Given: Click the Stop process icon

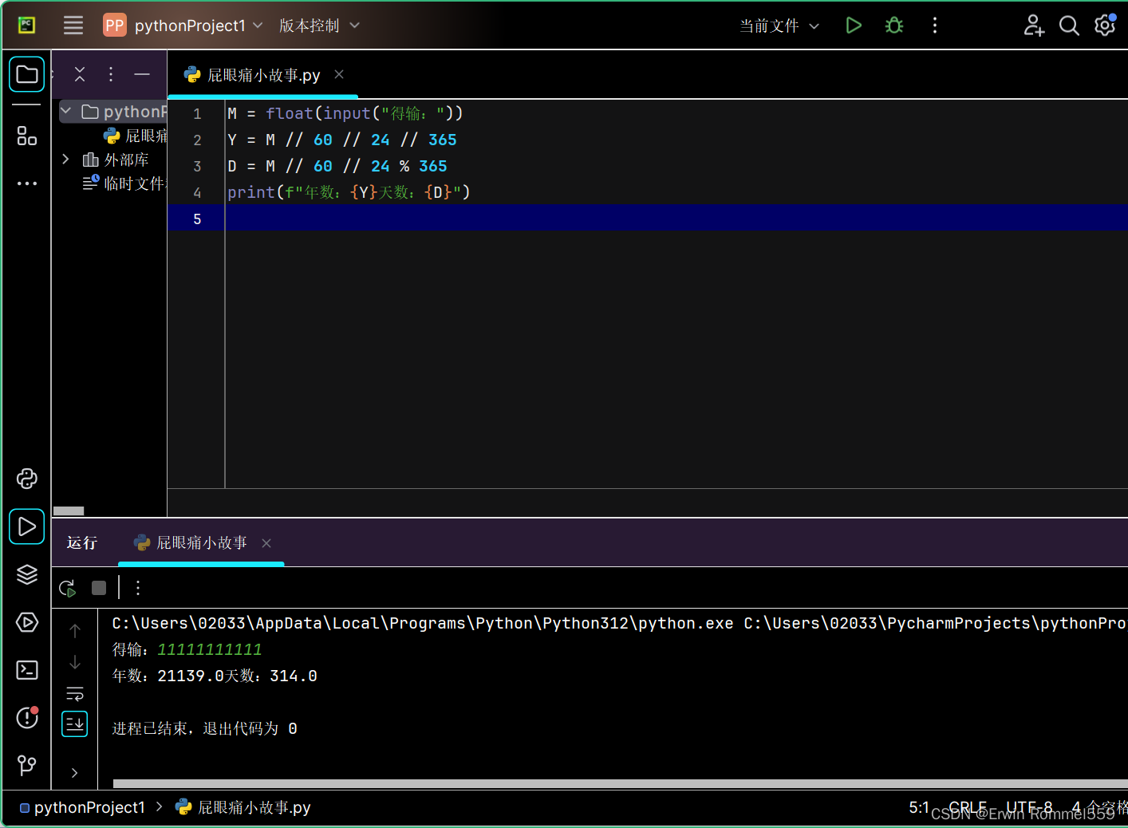Looking at the screenshot, I should 98,588.
